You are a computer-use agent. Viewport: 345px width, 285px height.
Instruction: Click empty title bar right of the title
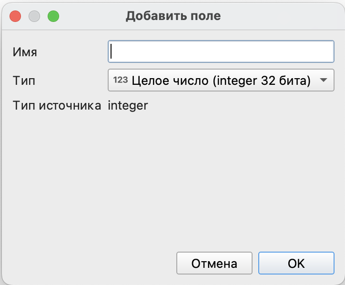click(x=286, y=16)
